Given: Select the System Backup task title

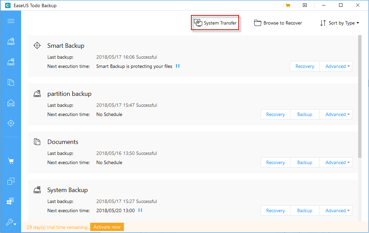Looking at the screenshot, I should [x=67, y=190].
